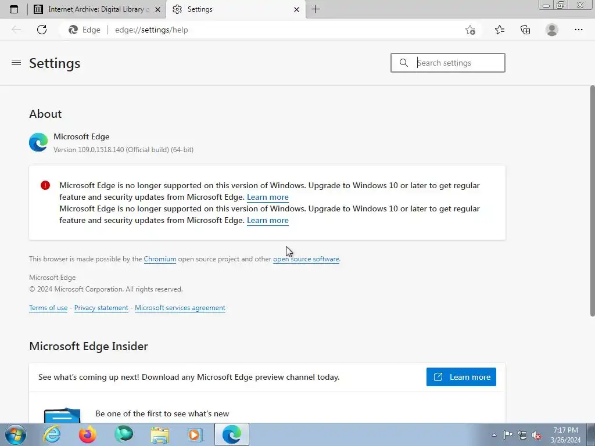Click the Search settings field
Screen dimensions: 595x446
coord(448,63)
